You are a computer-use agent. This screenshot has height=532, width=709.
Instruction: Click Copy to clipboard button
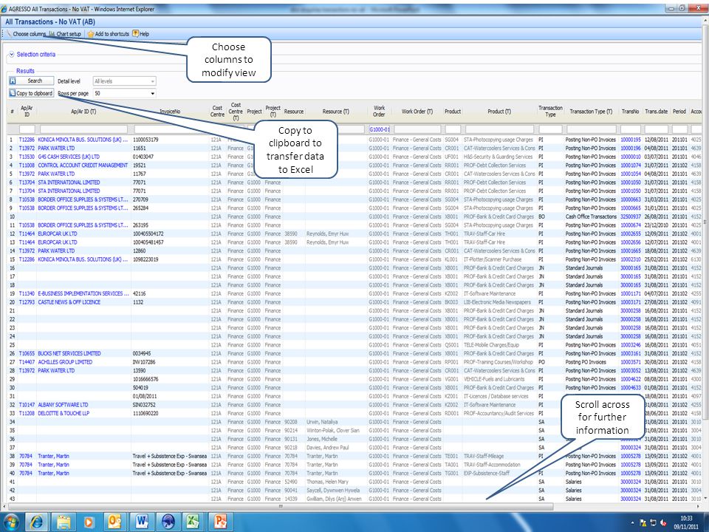click(31, 93)
